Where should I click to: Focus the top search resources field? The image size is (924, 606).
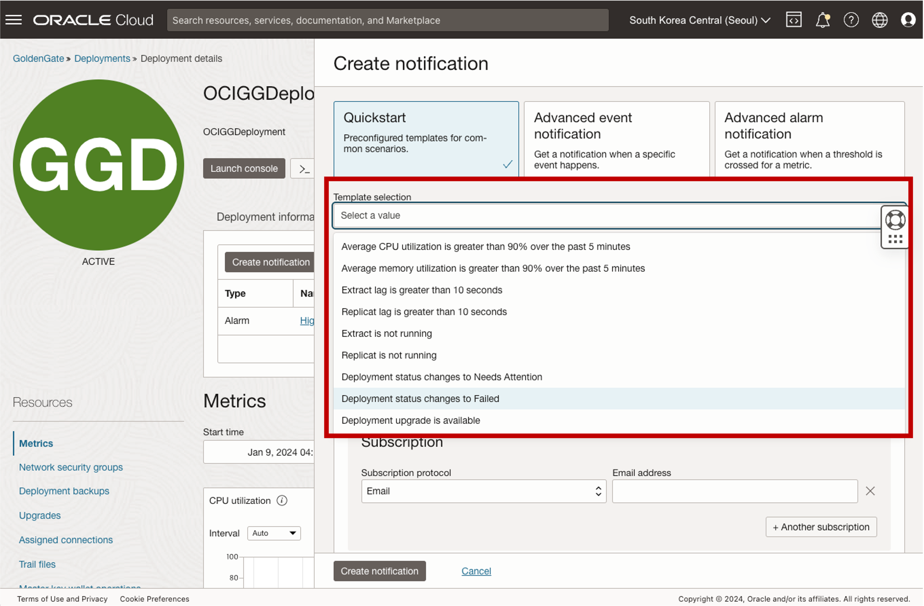(388, 20)
